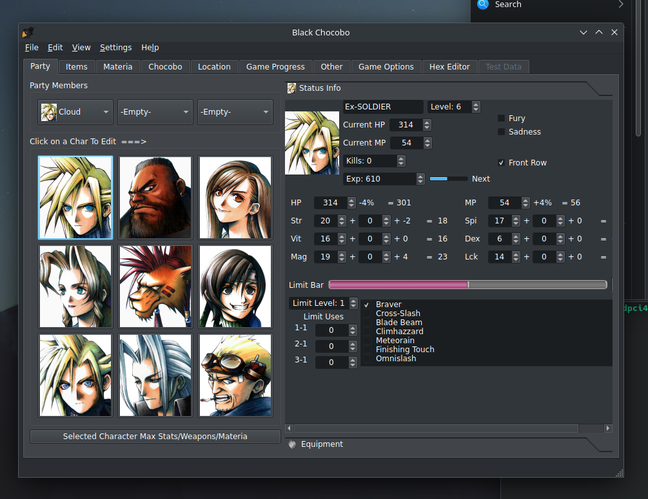648x499 pixels.
Task: Select Aerith's portrait in character grid
Action: click(x=75, y=287)
